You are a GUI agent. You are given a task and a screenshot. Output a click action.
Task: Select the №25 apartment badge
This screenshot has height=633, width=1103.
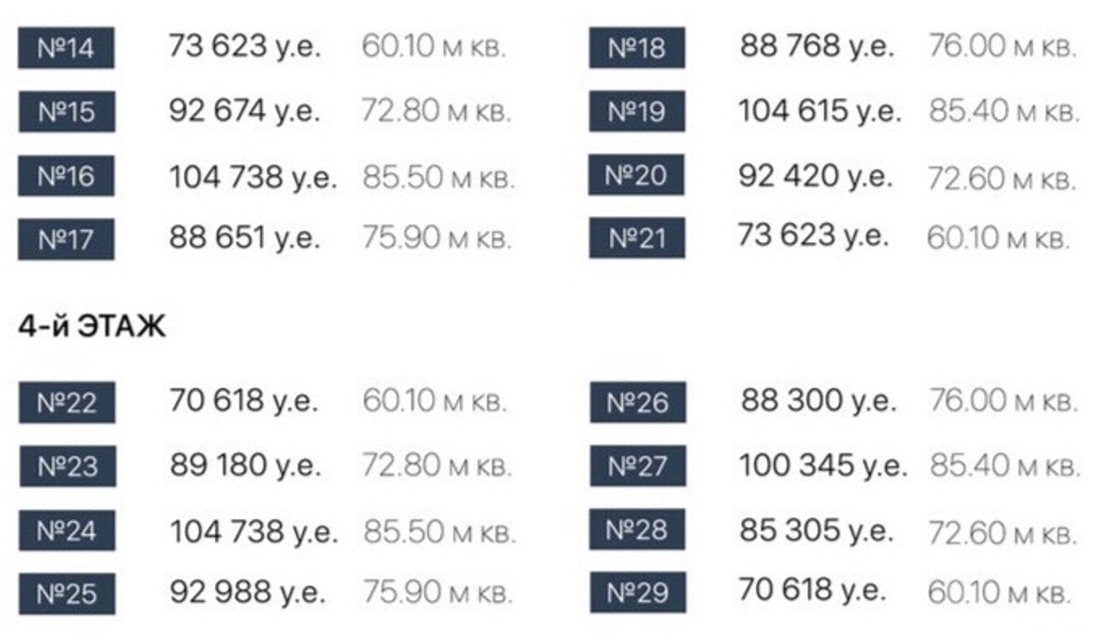(x=66, y=595)
